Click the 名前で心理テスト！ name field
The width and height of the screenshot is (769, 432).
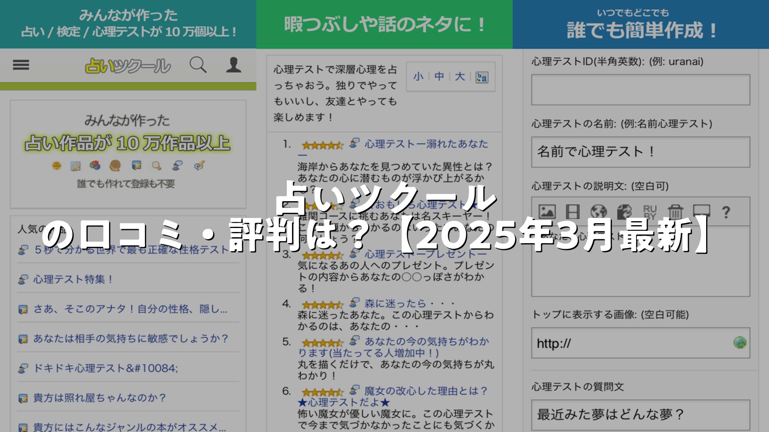coord(640,152)
